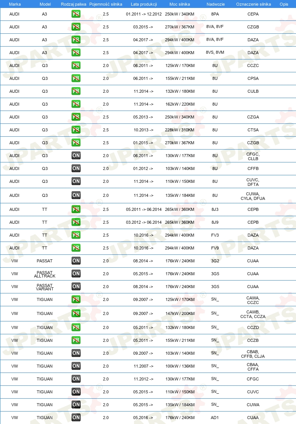Click the petrol icon in the TT FV3 row
The image size is (296, 424).
pyautogui.click(x=76, y=235)
